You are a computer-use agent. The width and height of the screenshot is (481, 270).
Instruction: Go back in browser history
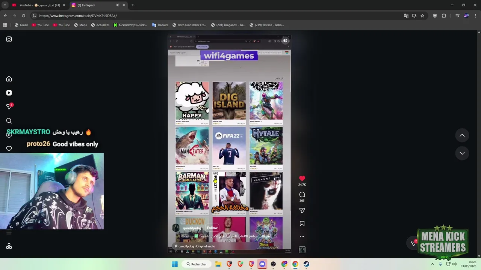[5, 16]
